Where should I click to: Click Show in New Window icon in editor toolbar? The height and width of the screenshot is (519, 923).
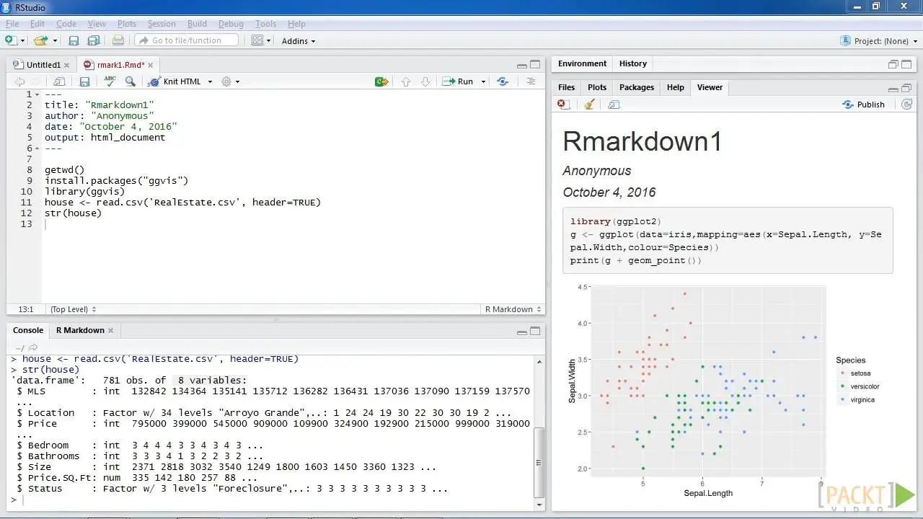coord(60,81)
